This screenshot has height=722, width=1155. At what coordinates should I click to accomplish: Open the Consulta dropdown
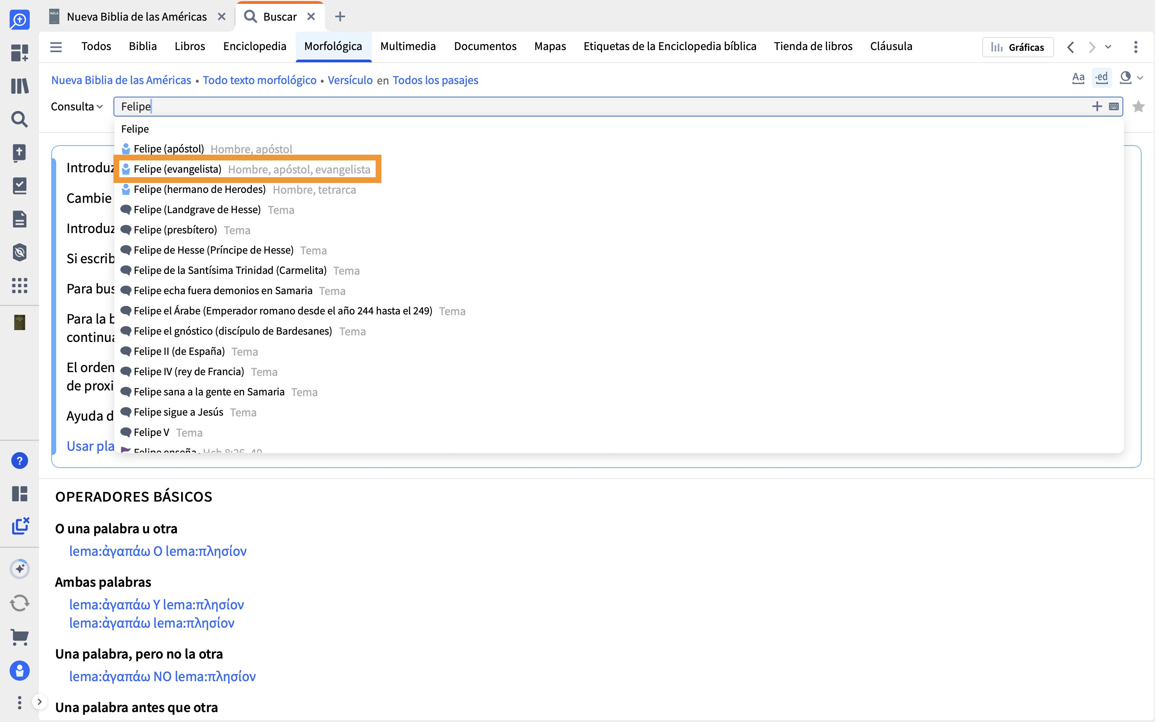(x=77, y=107)
